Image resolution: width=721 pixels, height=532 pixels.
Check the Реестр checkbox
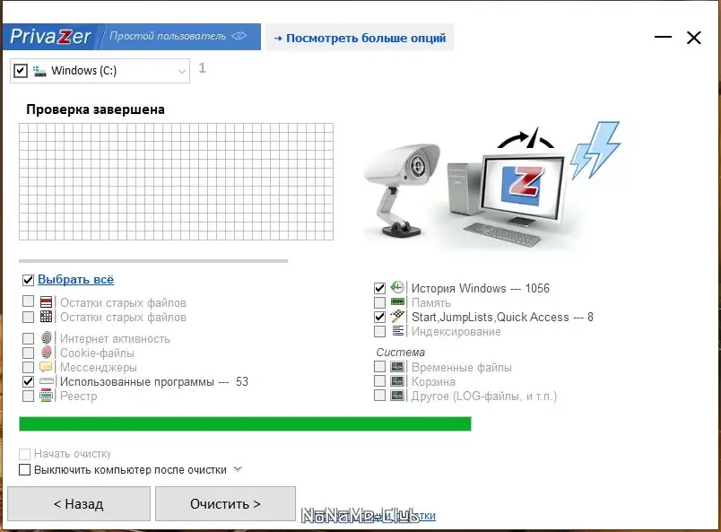coord(28,396)
